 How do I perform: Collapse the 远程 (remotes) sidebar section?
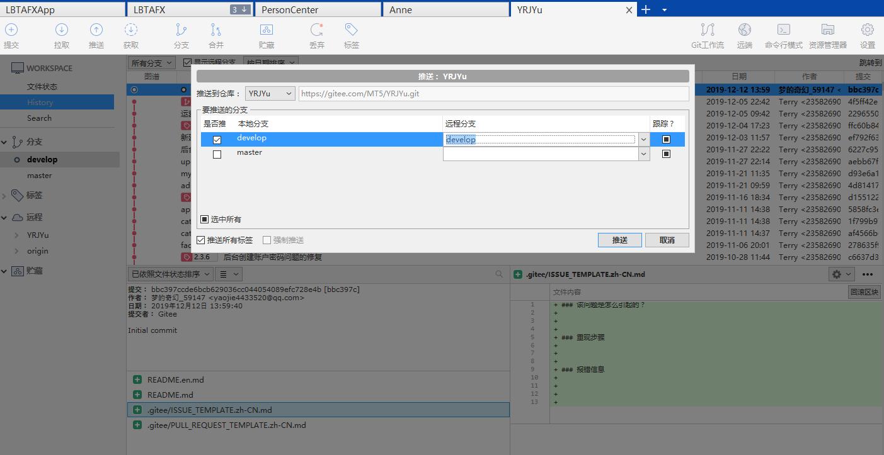click(x=4, y=217)
